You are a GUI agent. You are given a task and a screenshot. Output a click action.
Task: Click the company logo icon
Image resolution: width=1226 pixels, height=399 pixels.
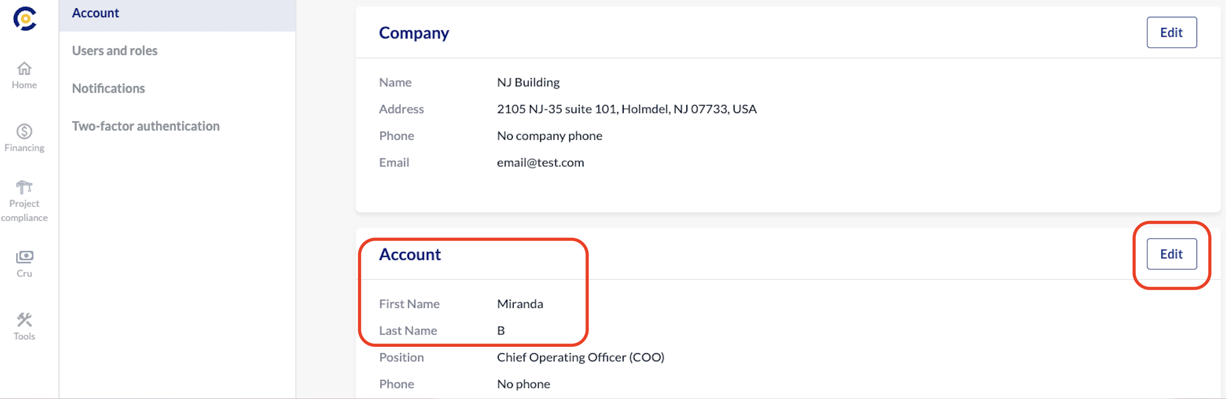(x=25, y=19)
